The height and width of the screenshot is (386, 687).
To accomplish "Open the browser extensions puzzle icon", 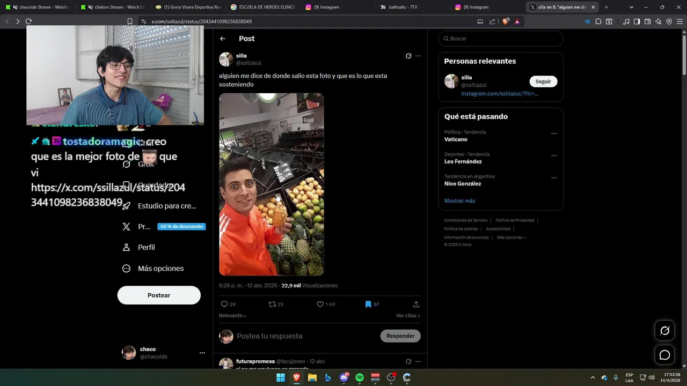I will coord(598,21).
